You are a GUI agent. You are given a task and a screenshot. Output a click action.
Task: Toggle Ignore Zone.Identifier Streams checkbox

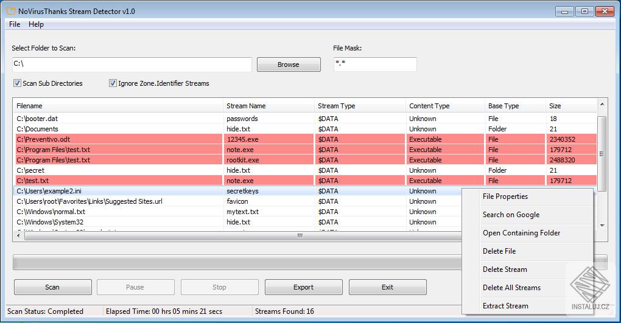113,83
